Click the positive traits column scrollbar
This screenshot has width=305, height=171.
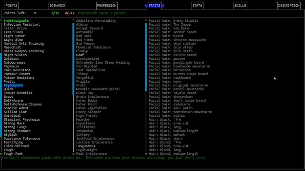click(x=1, y=95)
